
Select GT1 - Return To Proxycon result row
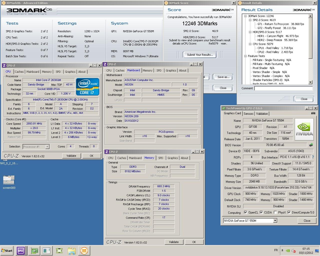point(281,24)
